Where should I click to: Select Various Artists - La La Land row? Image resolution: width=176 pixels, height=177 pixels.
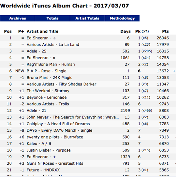coord(53,45)
